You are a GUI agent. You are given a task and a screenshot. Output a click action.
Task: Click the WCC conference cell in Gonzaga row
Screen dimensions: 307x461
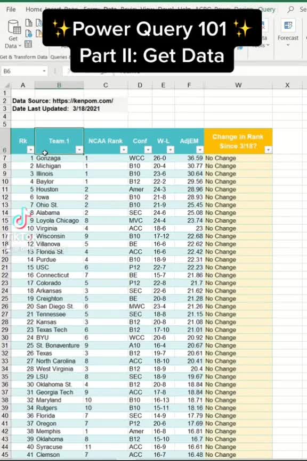[x=140, y=158]
